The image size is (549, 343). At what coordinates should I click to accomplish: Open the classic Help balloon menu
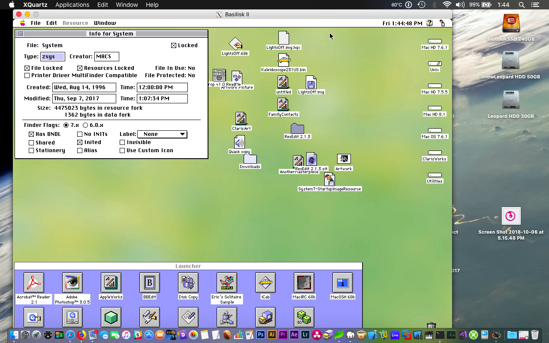(429, 23)
